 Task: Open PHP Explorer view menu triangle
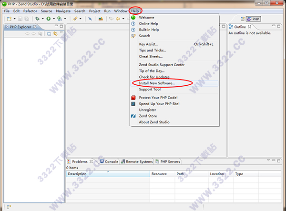[61, 32]
